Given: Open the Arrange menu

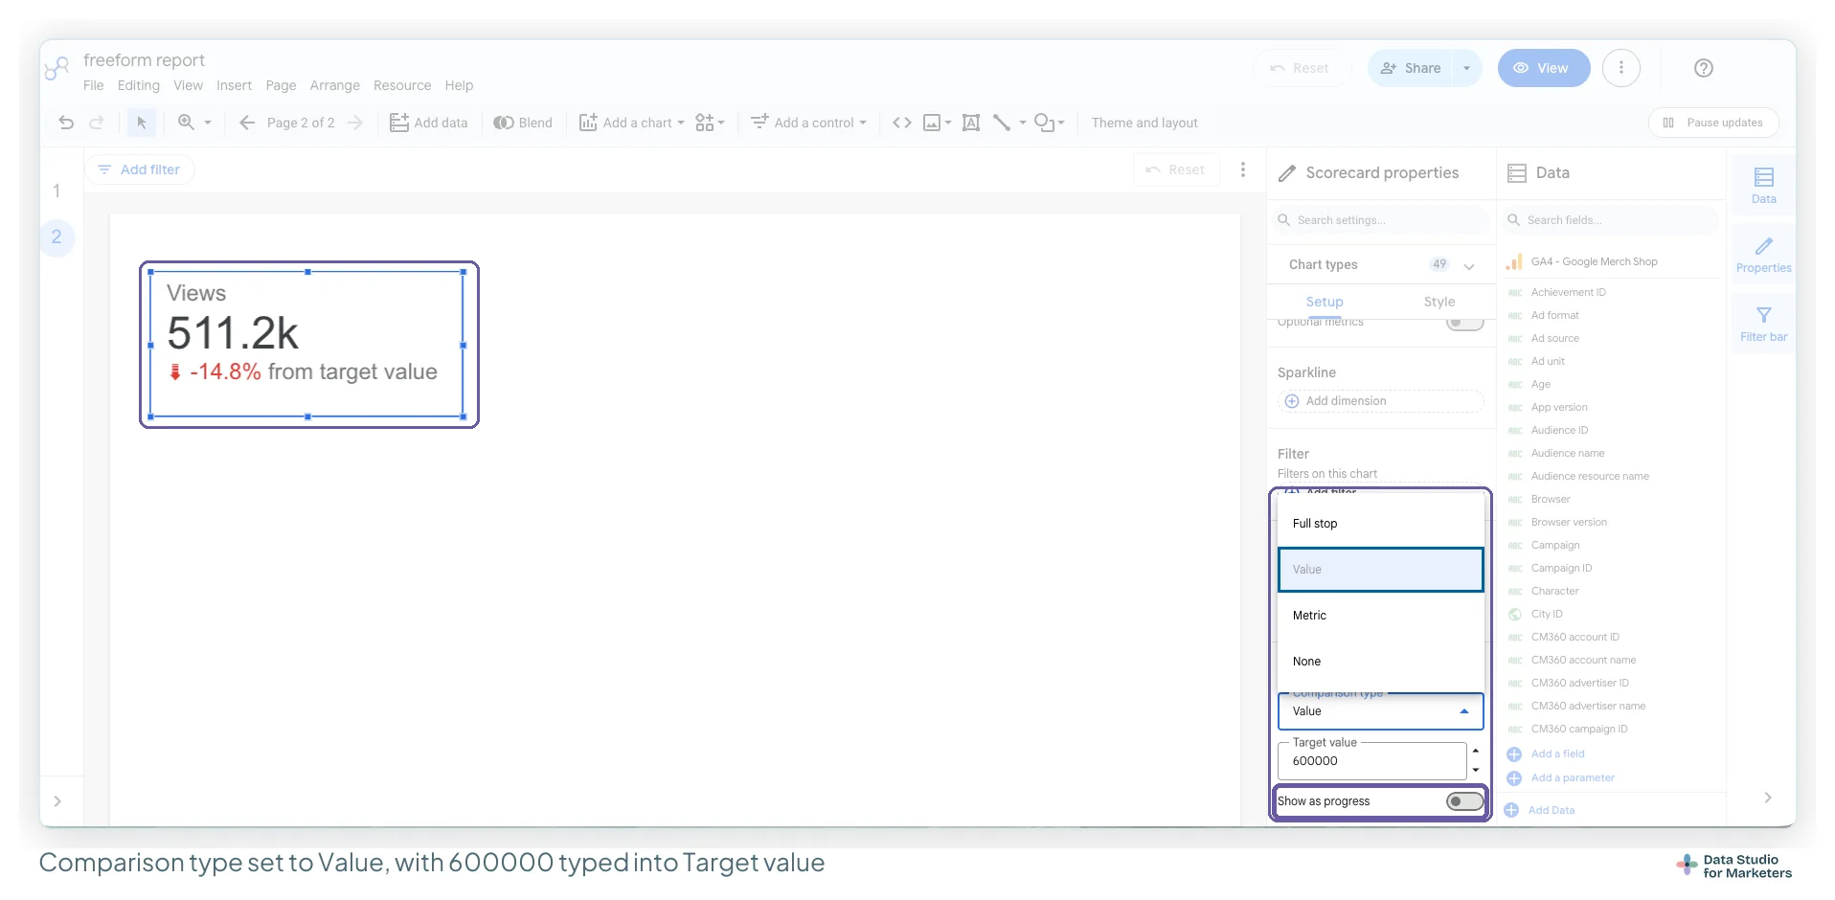Looking at the screenshot, I should (x=334, y=85).
